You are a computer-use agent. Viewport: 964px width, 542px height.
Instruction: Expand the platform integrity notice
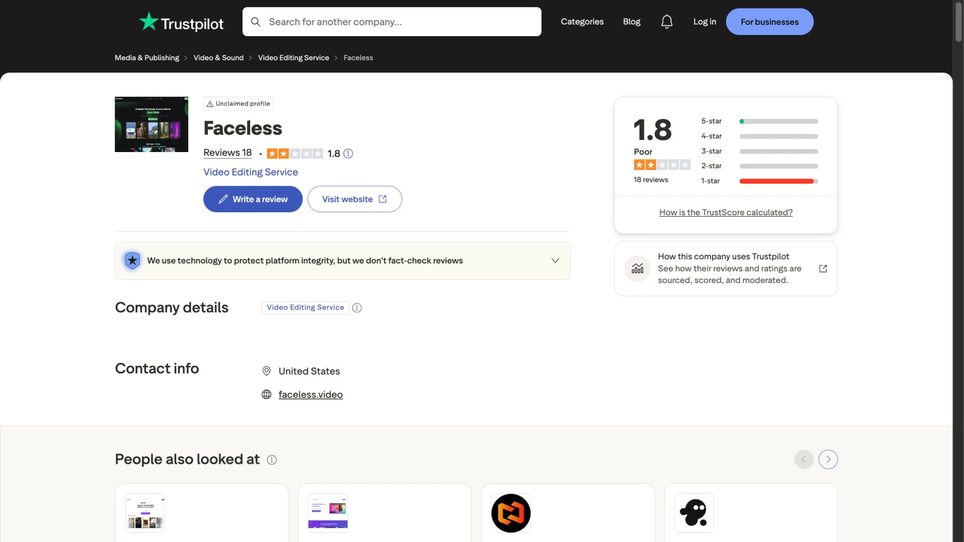(x=555, y=260)
